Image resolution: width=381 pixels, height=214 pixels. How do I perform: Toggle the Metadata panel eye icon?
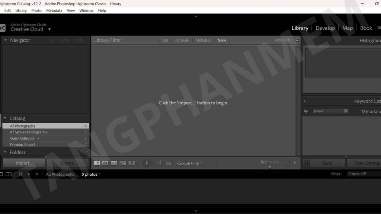click(x=306, y=111)
